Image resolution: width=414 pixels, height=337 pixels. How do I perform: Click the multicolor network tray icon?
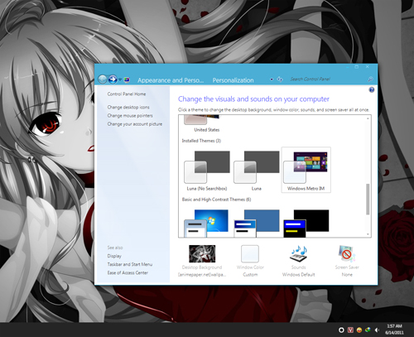pos(368,330)
